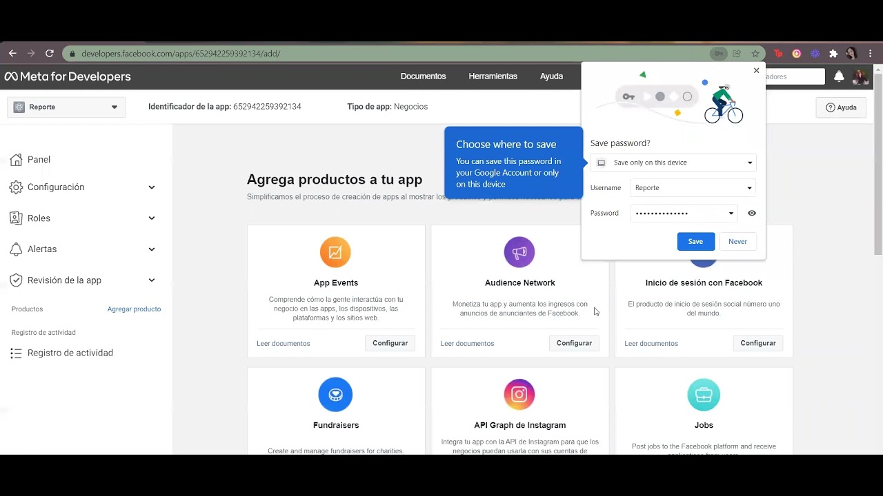The image size is (883, 496).
Task: Click Configurar for Audience Network
Action: 574,343
